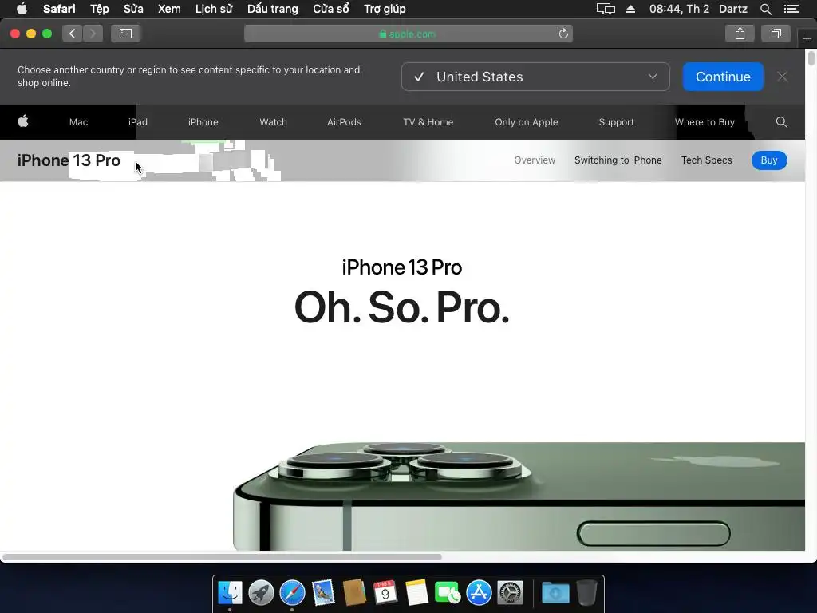Screen dimensions: 817x613
Task: Open Notification Center list icon
Action: click(x=791, y=9)
